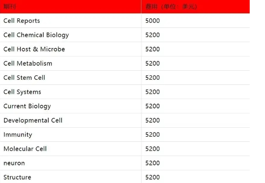
Task: Select the fee amount in Structure row
Action: 152,177
